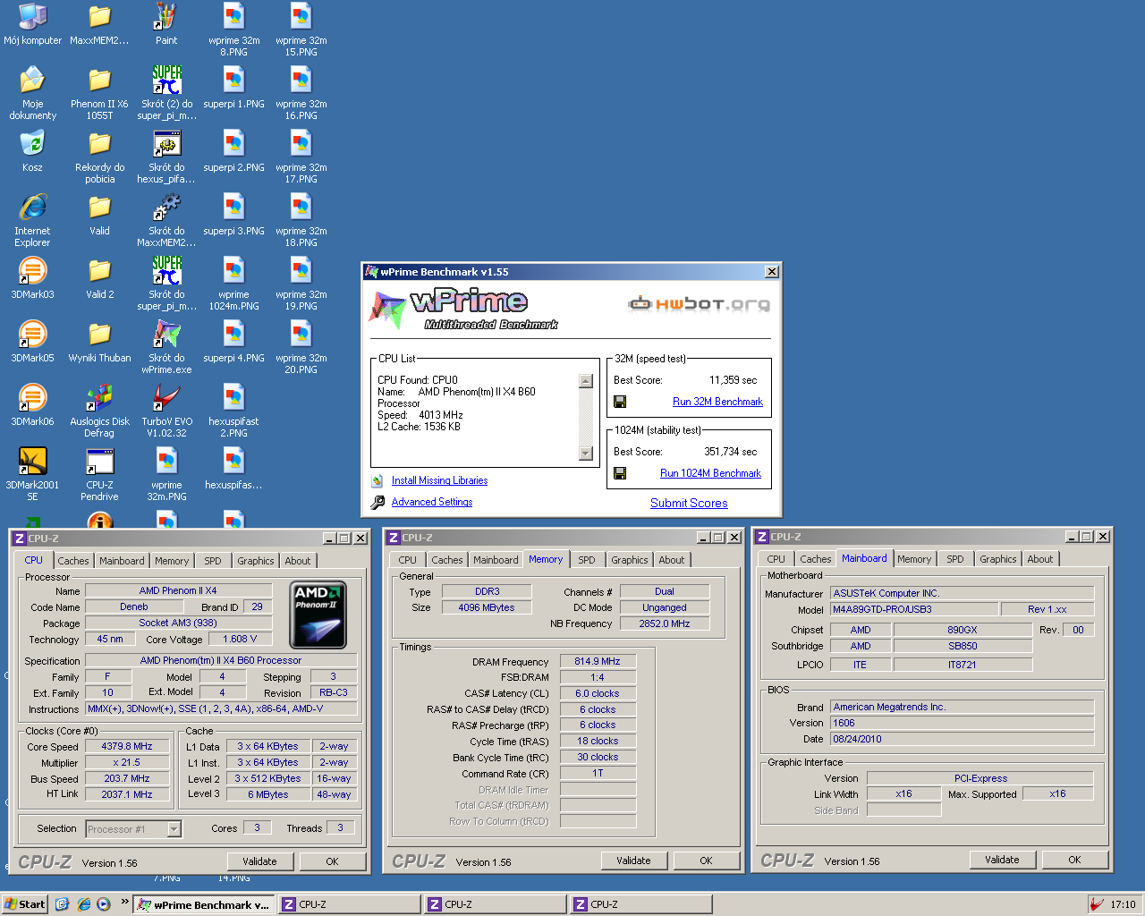
Task: Click the Core Voltage value 1.608 V
Action: point(240,639)
